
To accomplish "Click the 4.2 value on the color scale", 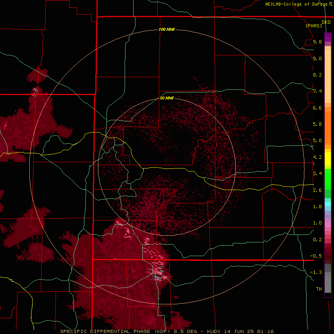I will (317, 157).
